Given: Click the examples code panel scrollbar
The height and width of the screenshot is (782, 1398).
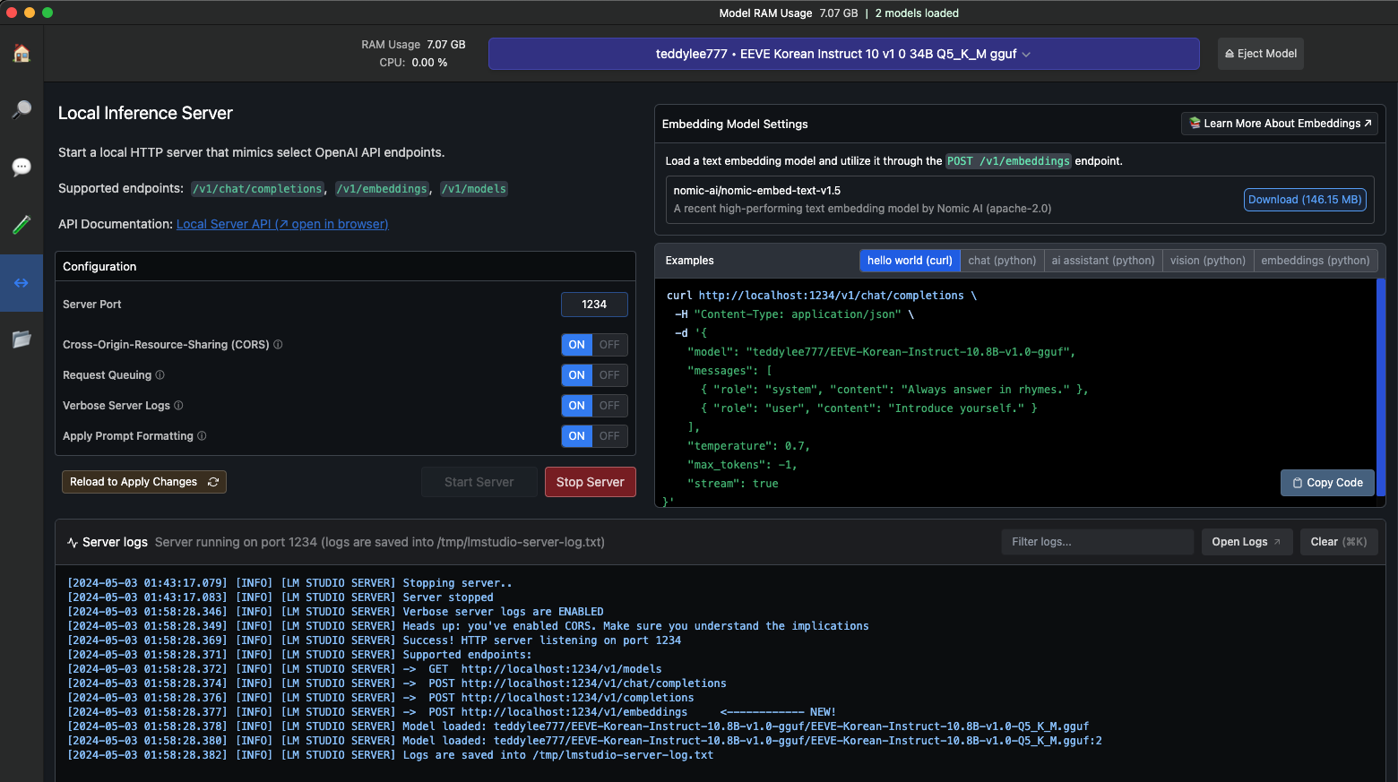Looking at the screenshot, I should (x=1381, y=387).
